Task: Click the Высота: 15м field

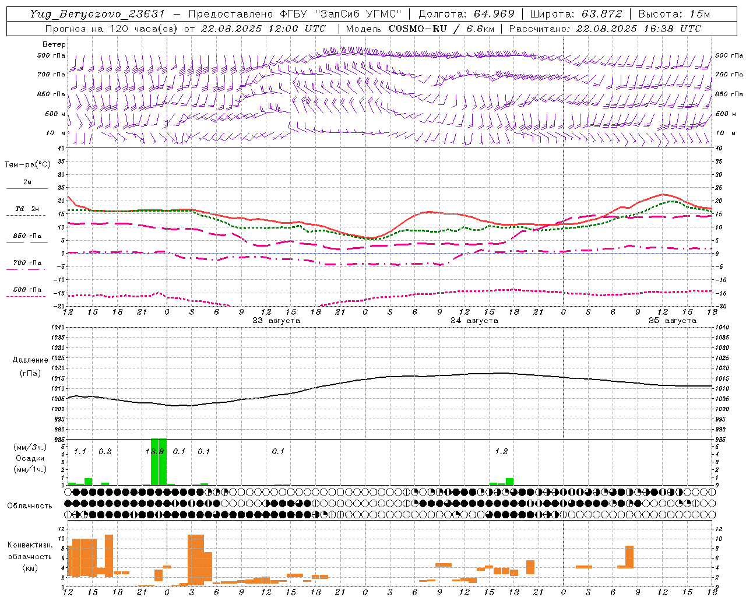Action: tap(674, 14)
